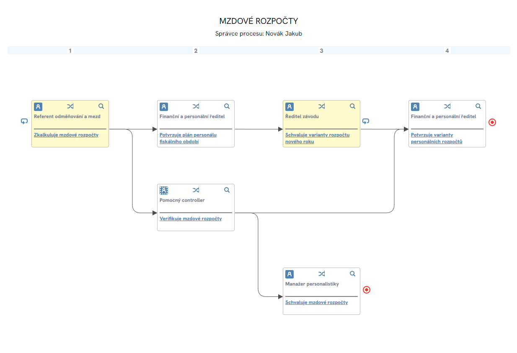517x353 pixels.
Task: Click red end marker beside Manažer personalistiky
Action: point(367,290)
